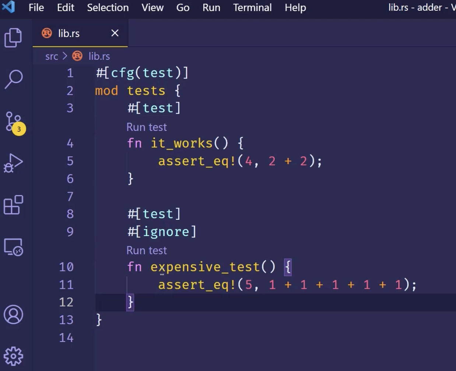Open the Run and Debug view
The width and height of the screenshot is (456, 371).
coord(13,163)
